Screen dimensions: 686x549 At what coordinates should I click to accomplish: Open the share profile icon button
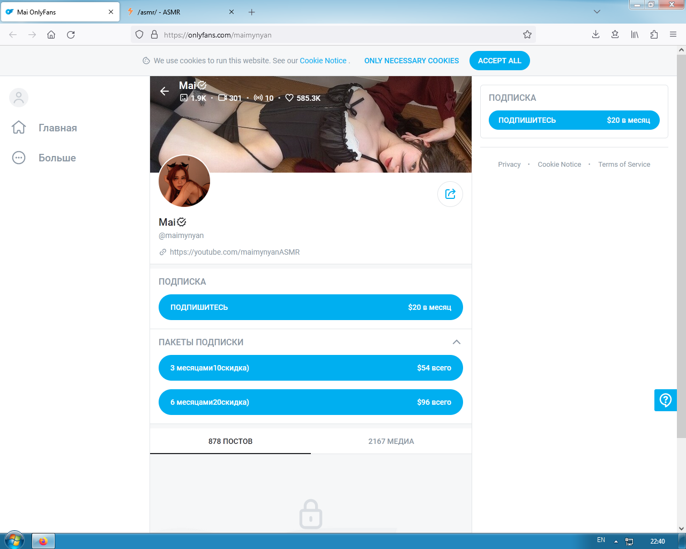[x=450, y=194]
